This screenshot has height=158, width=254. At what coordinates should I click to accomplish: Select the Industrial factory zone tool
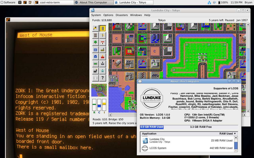pyautogui.click(x=103, y=49)
